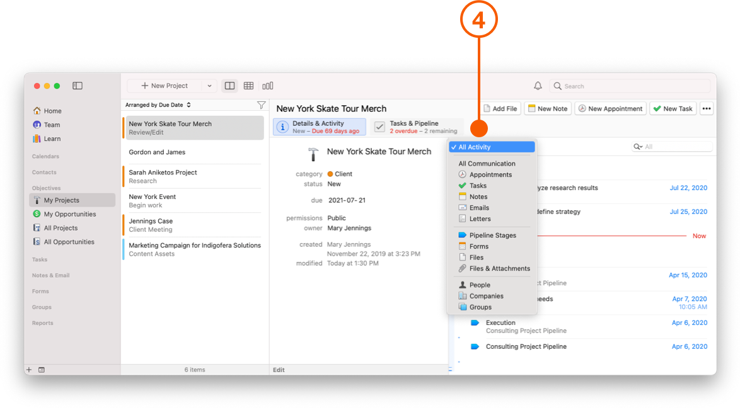Toggle the Details & Activity panel
The width and height of the screenshot is (740, 408).
(319, 127)
